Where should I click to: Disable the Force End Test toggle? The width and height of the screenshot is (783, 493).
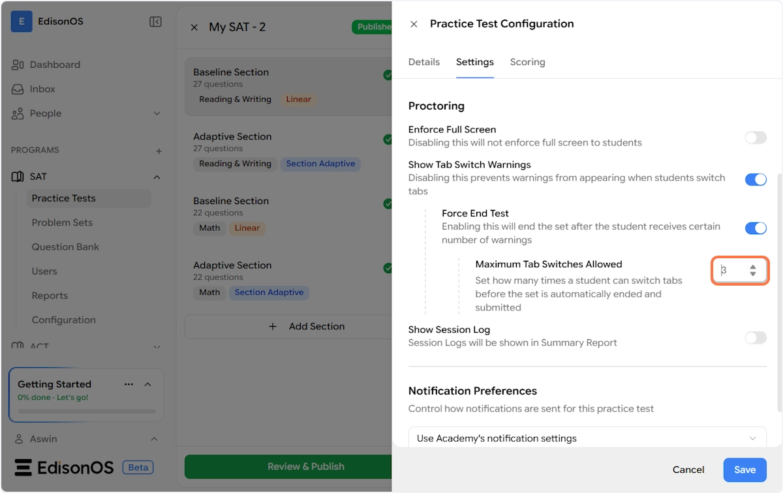[x=755, y=228]
